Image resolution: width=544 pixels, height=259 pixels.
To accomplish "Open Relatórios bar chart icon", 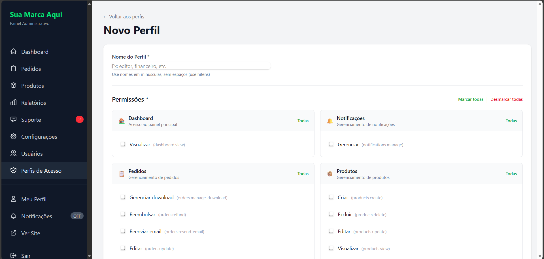I will (x=13, y=102).
